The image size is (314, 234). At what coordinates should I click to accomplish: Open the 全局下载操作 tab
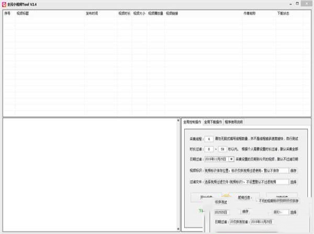coord(213,122)
